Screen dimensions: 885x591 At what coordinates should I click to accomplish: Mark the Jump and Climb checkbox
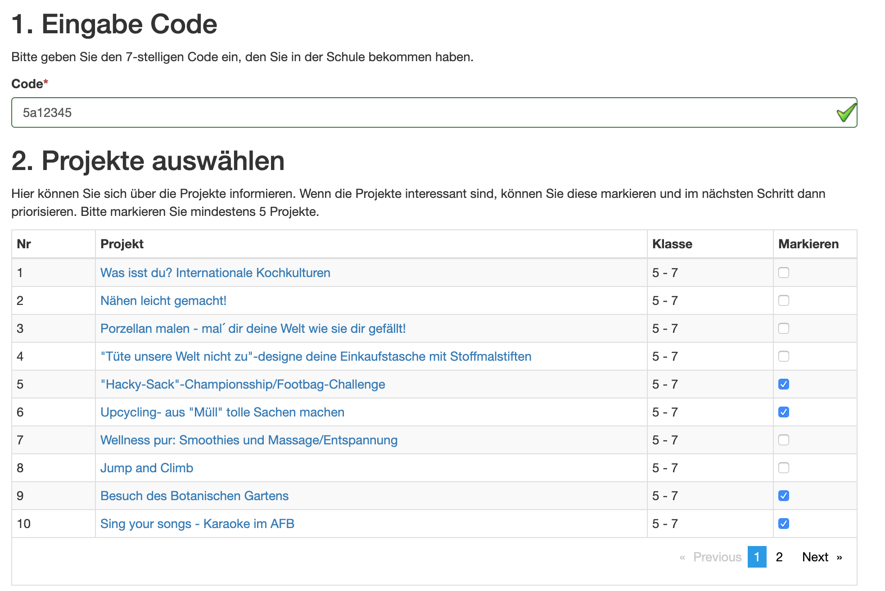click(x=784, y=468)
